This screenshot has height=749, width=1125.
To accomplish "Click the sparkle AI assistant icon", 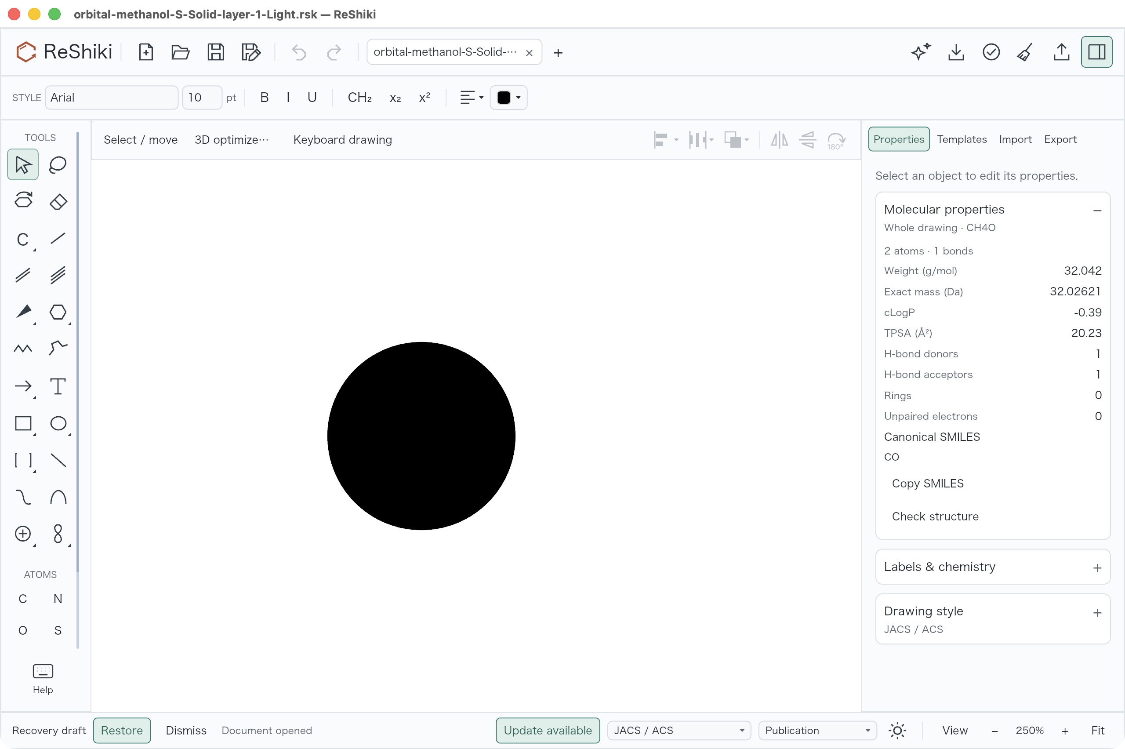I will [921, 52].
